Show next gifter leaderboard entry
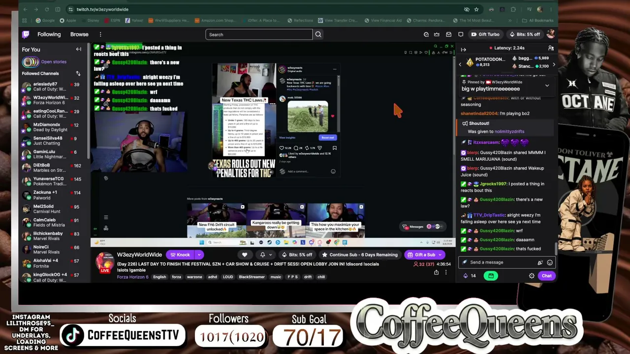Screen dimensions: 630x354 [554, 64]
